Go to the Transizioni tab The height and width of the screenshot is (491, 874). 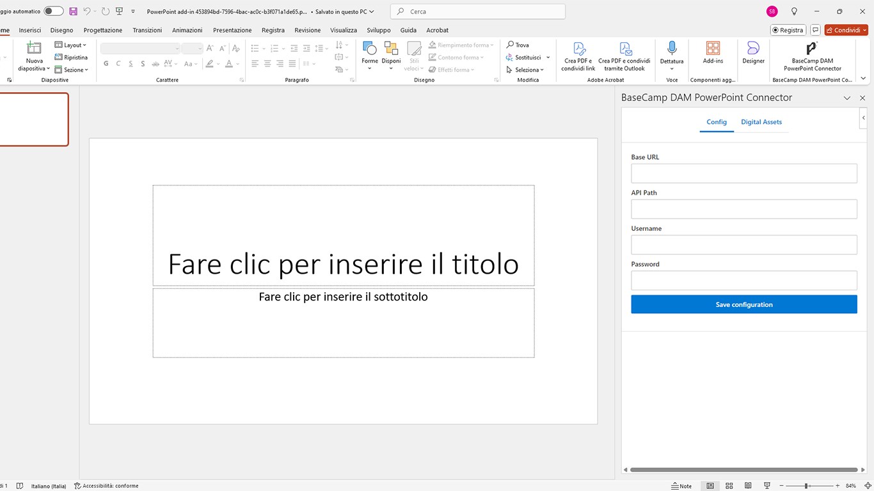[147, 30]
